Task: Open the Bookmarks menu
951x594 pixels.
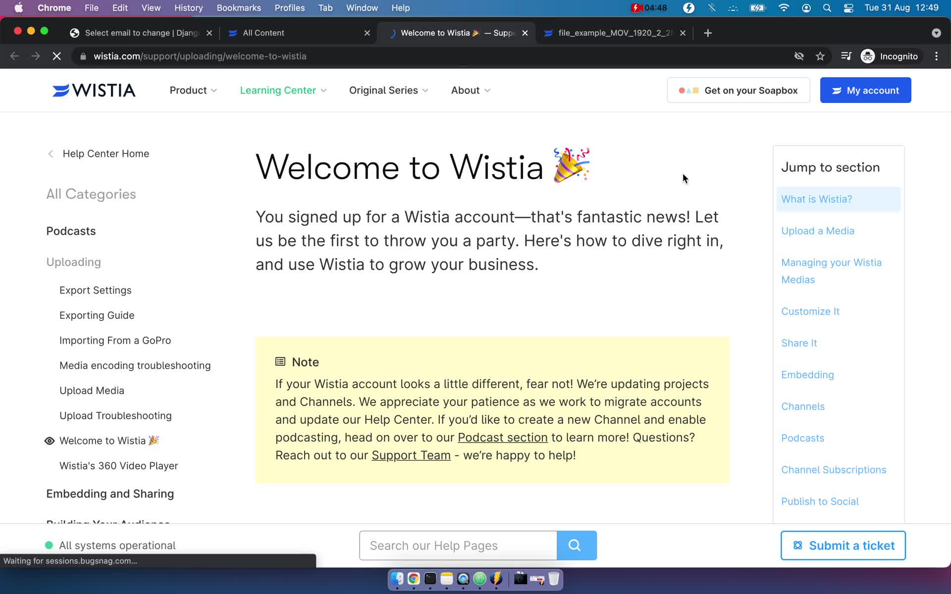Action: tap(239, 8)
